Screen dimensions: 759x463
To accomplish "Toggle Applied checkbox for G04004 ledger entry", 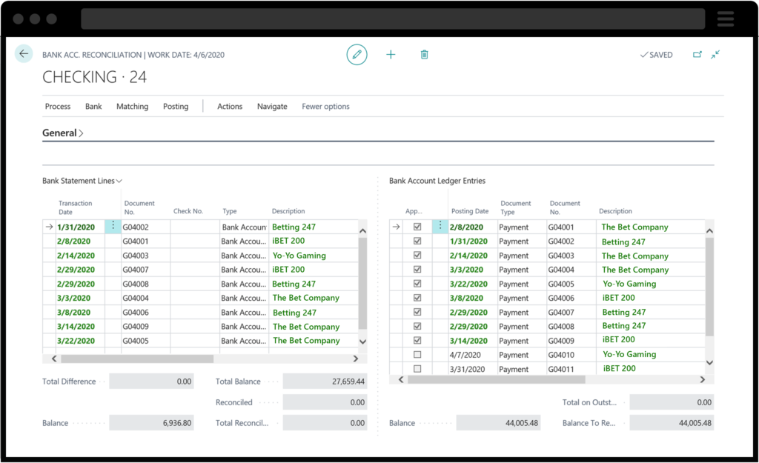I will click(x=417, y=270).
